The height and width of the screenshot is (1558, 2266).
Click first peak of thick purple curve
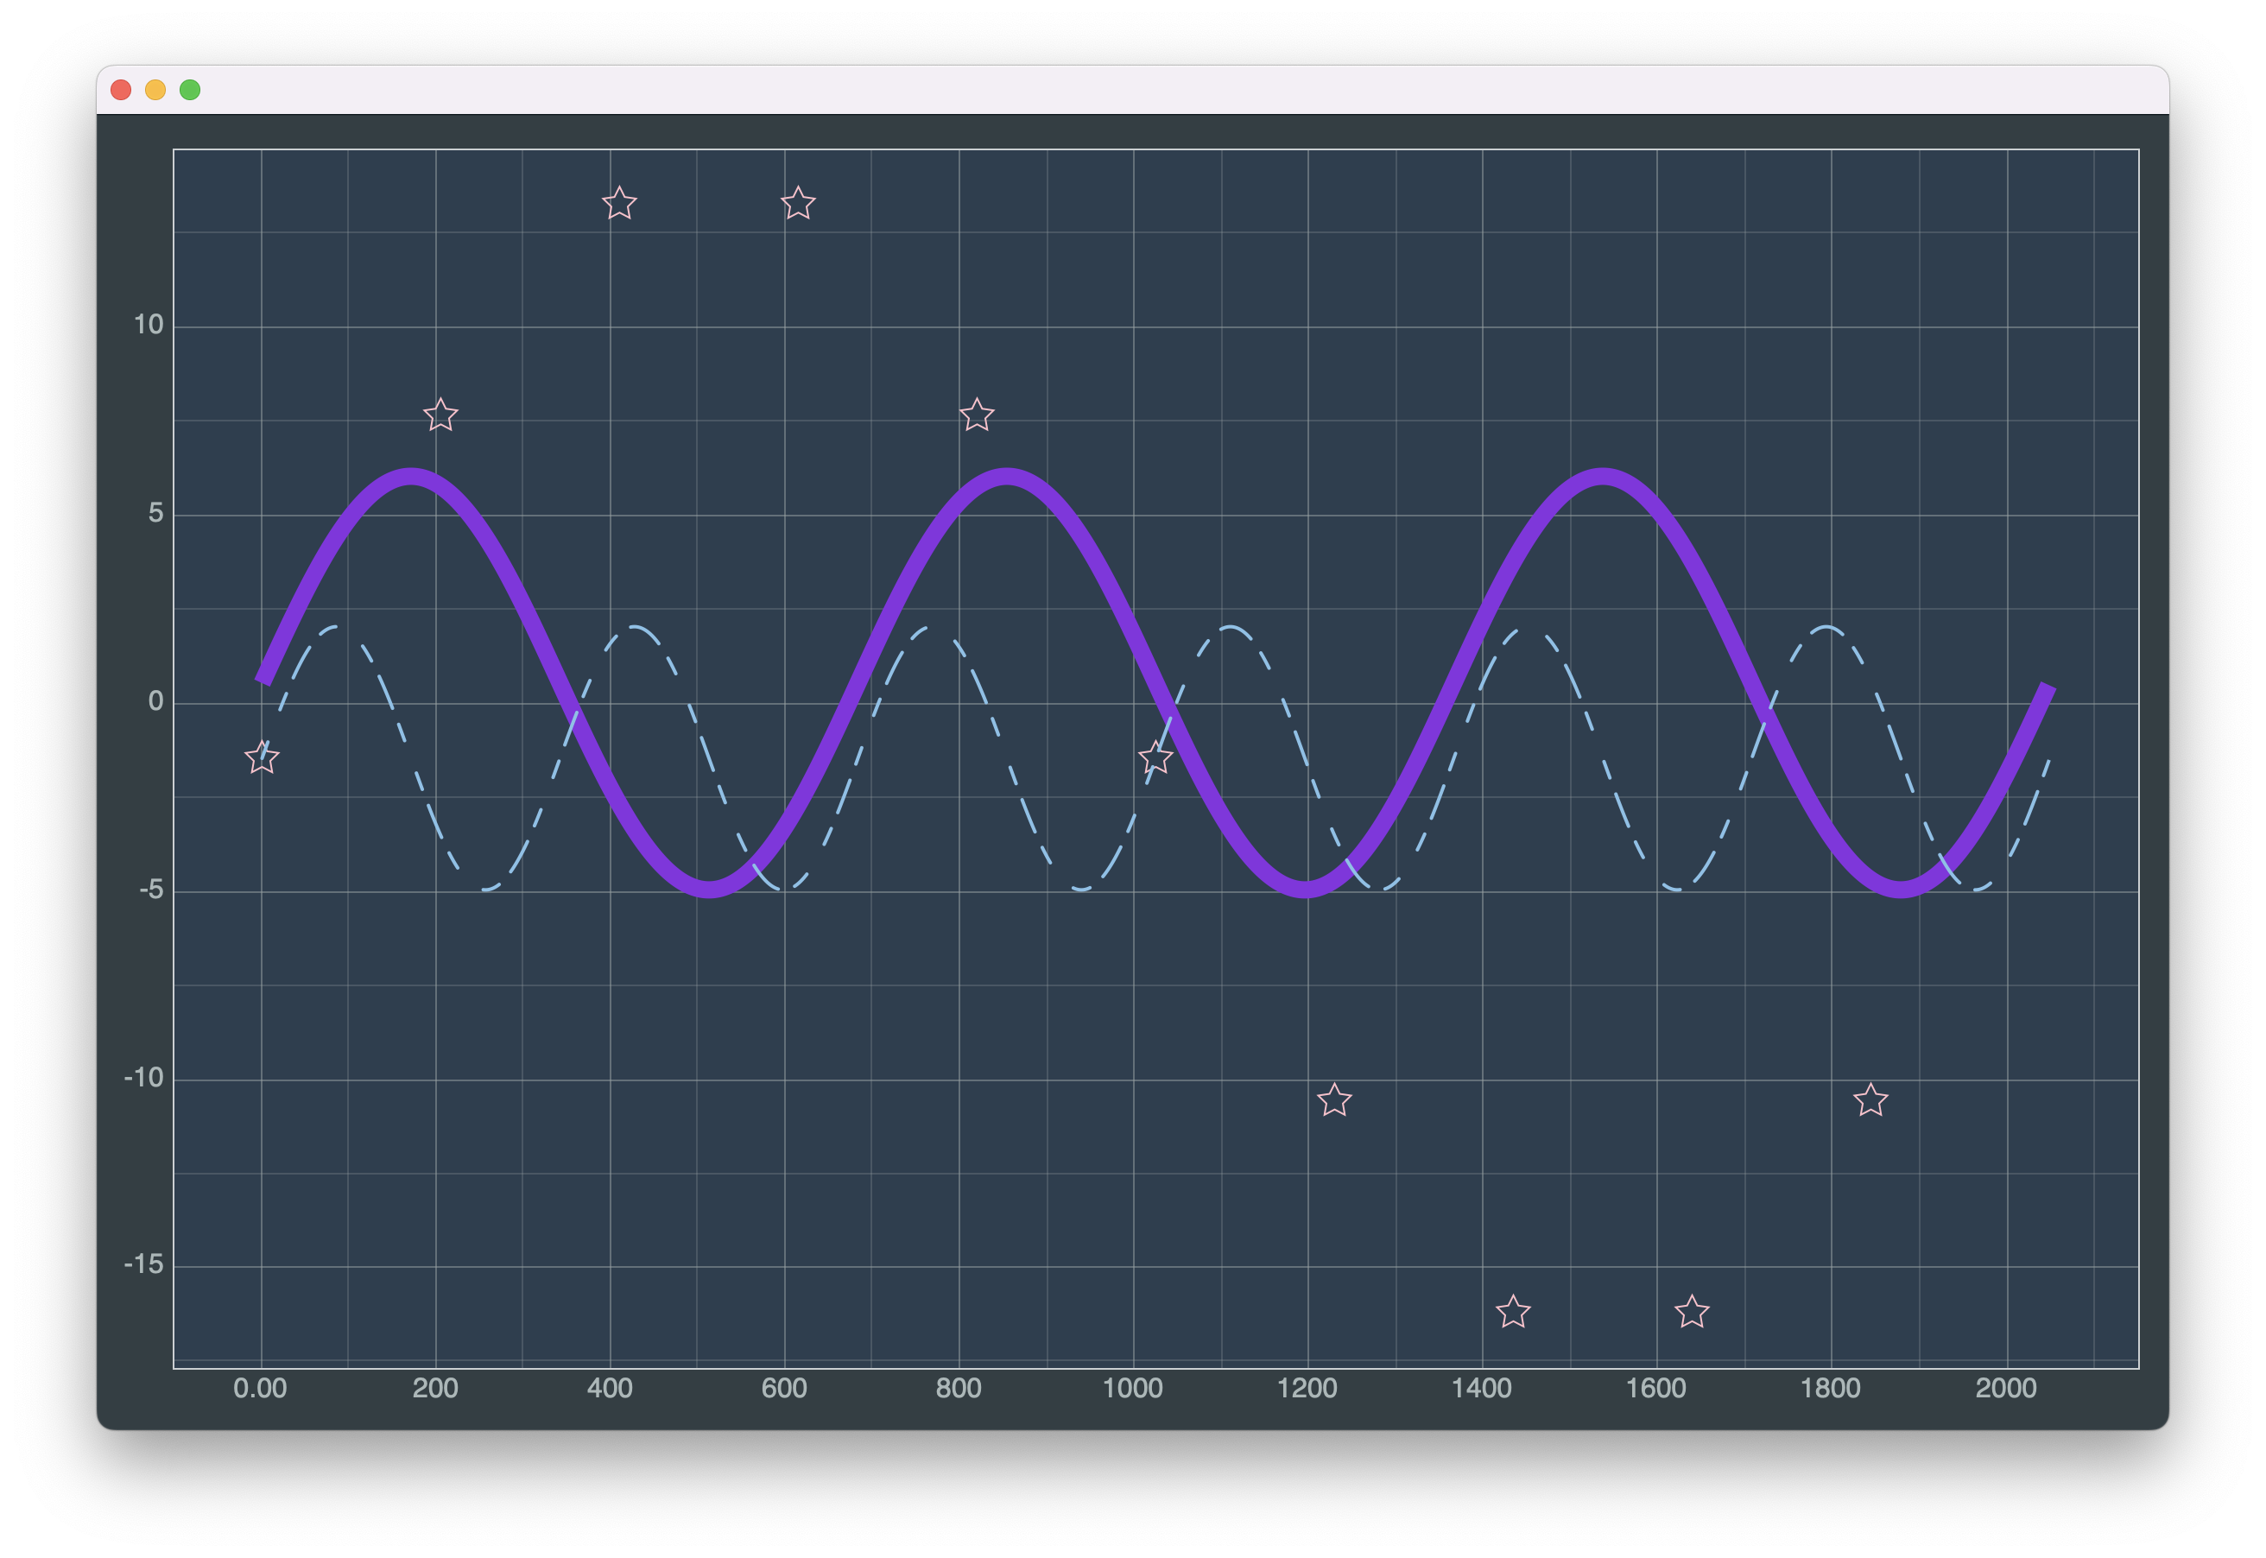point(411,477)
